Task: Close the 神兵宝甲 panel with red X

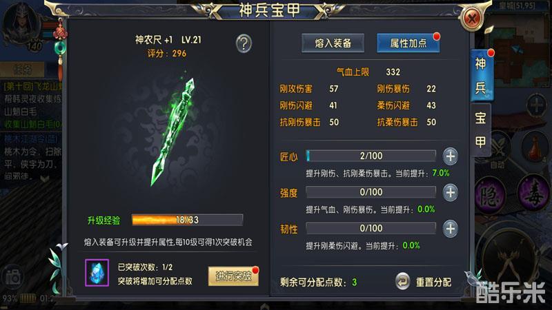Action: 472,18
